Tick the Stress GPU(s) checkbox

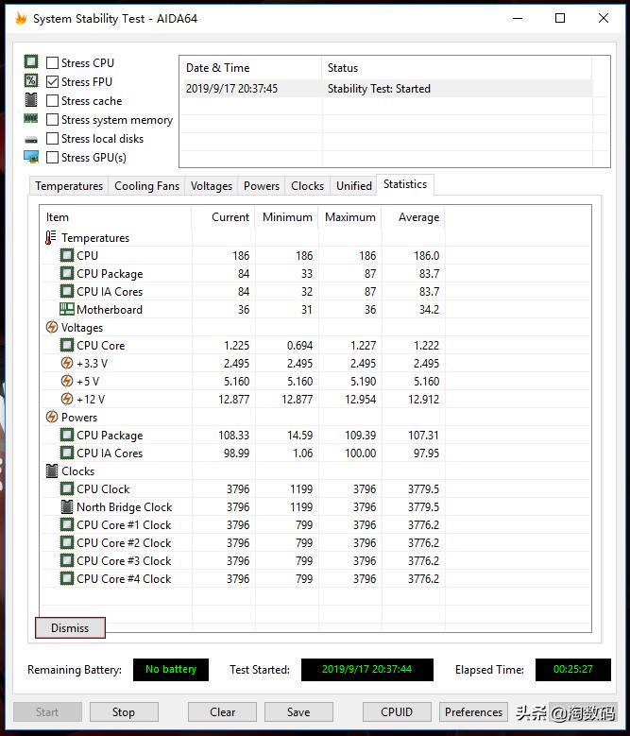pyautogui.click(x=53, y=158)
